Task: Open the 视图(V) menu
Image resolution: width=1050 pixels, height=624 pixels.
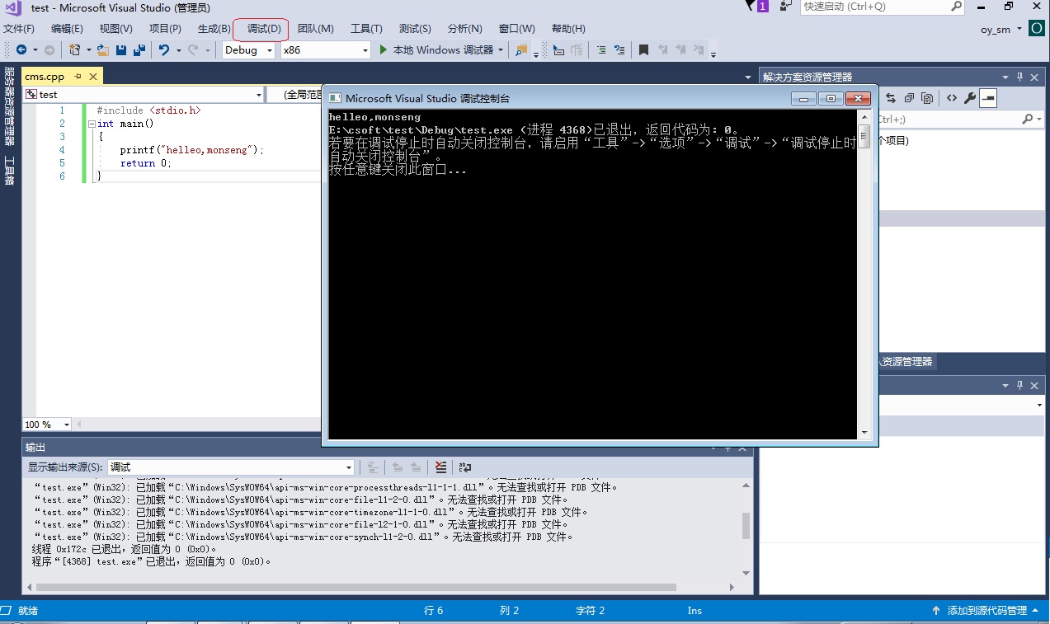Action: (x=115, y=29)
